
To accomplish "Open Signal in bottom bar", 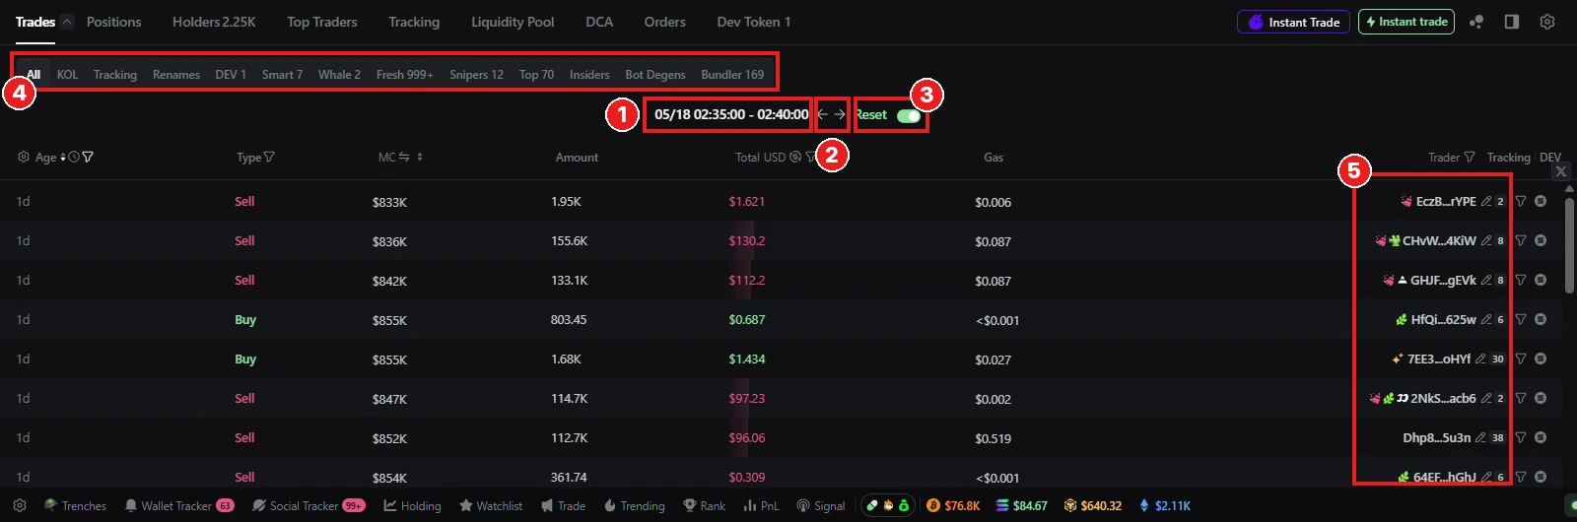I will [821, 505].
